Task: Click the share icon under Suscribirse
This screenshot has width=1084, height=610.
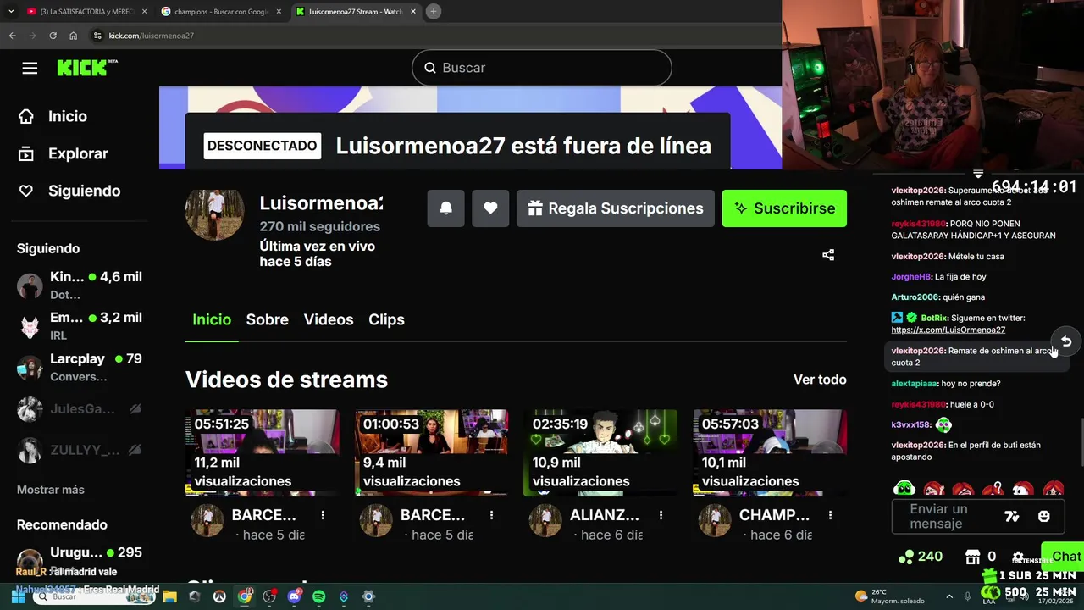Action: (828, 255)
